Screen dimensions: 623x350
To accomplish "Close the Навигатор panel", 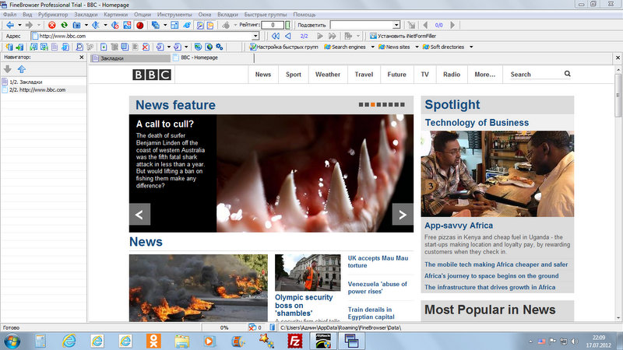I will point(82,57).
